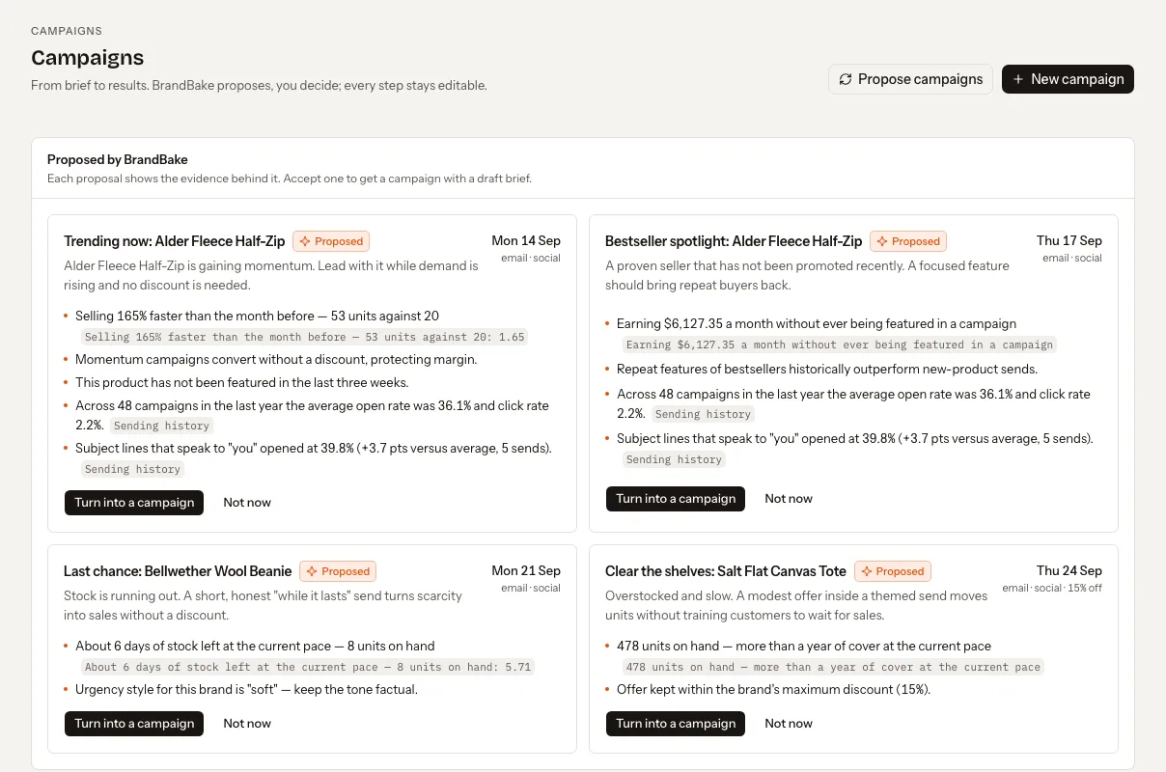Click the refresh icon in Propose campaigns

click(x=846, y=79)
